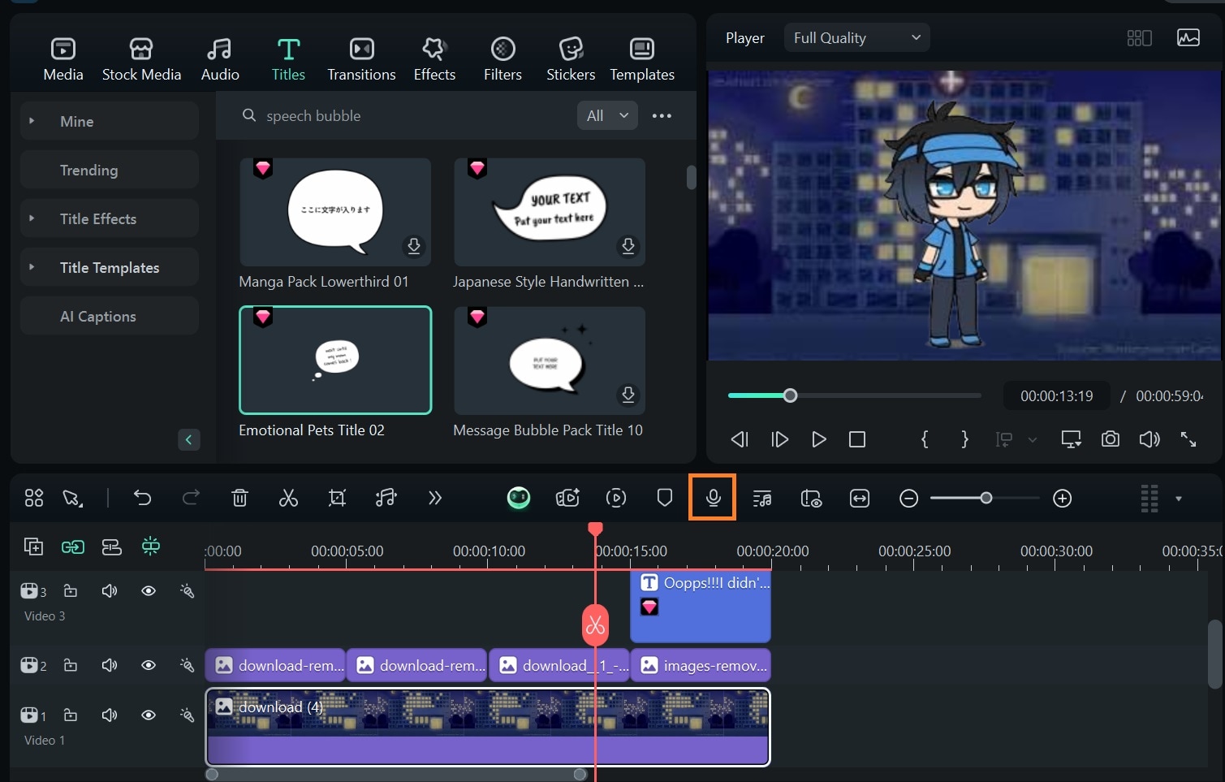Click the speech bubble search field

coord(406,116)
